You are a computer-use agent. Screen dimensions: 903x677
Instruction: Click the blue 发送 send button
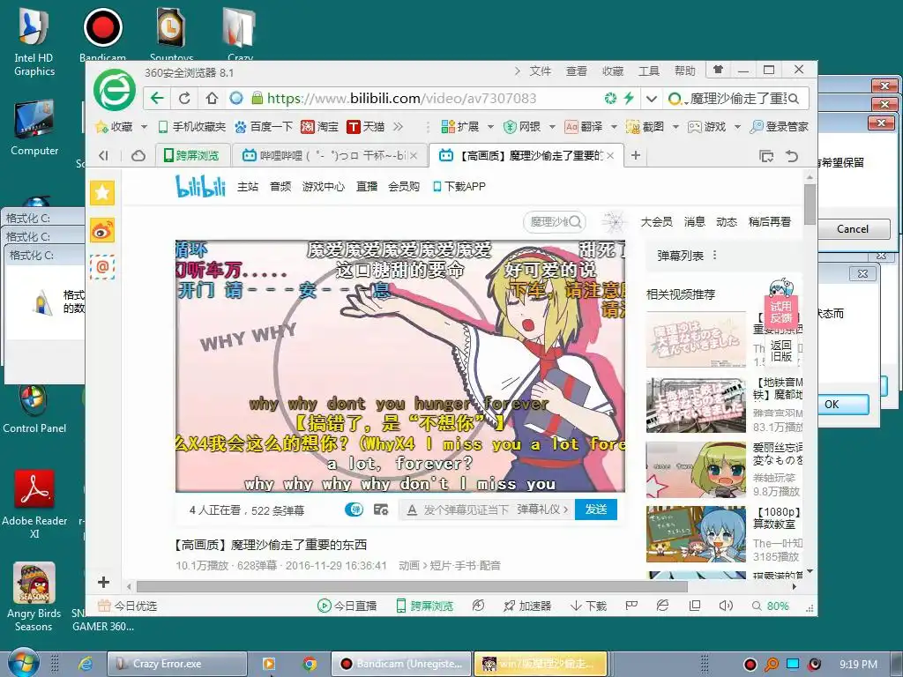596,510
